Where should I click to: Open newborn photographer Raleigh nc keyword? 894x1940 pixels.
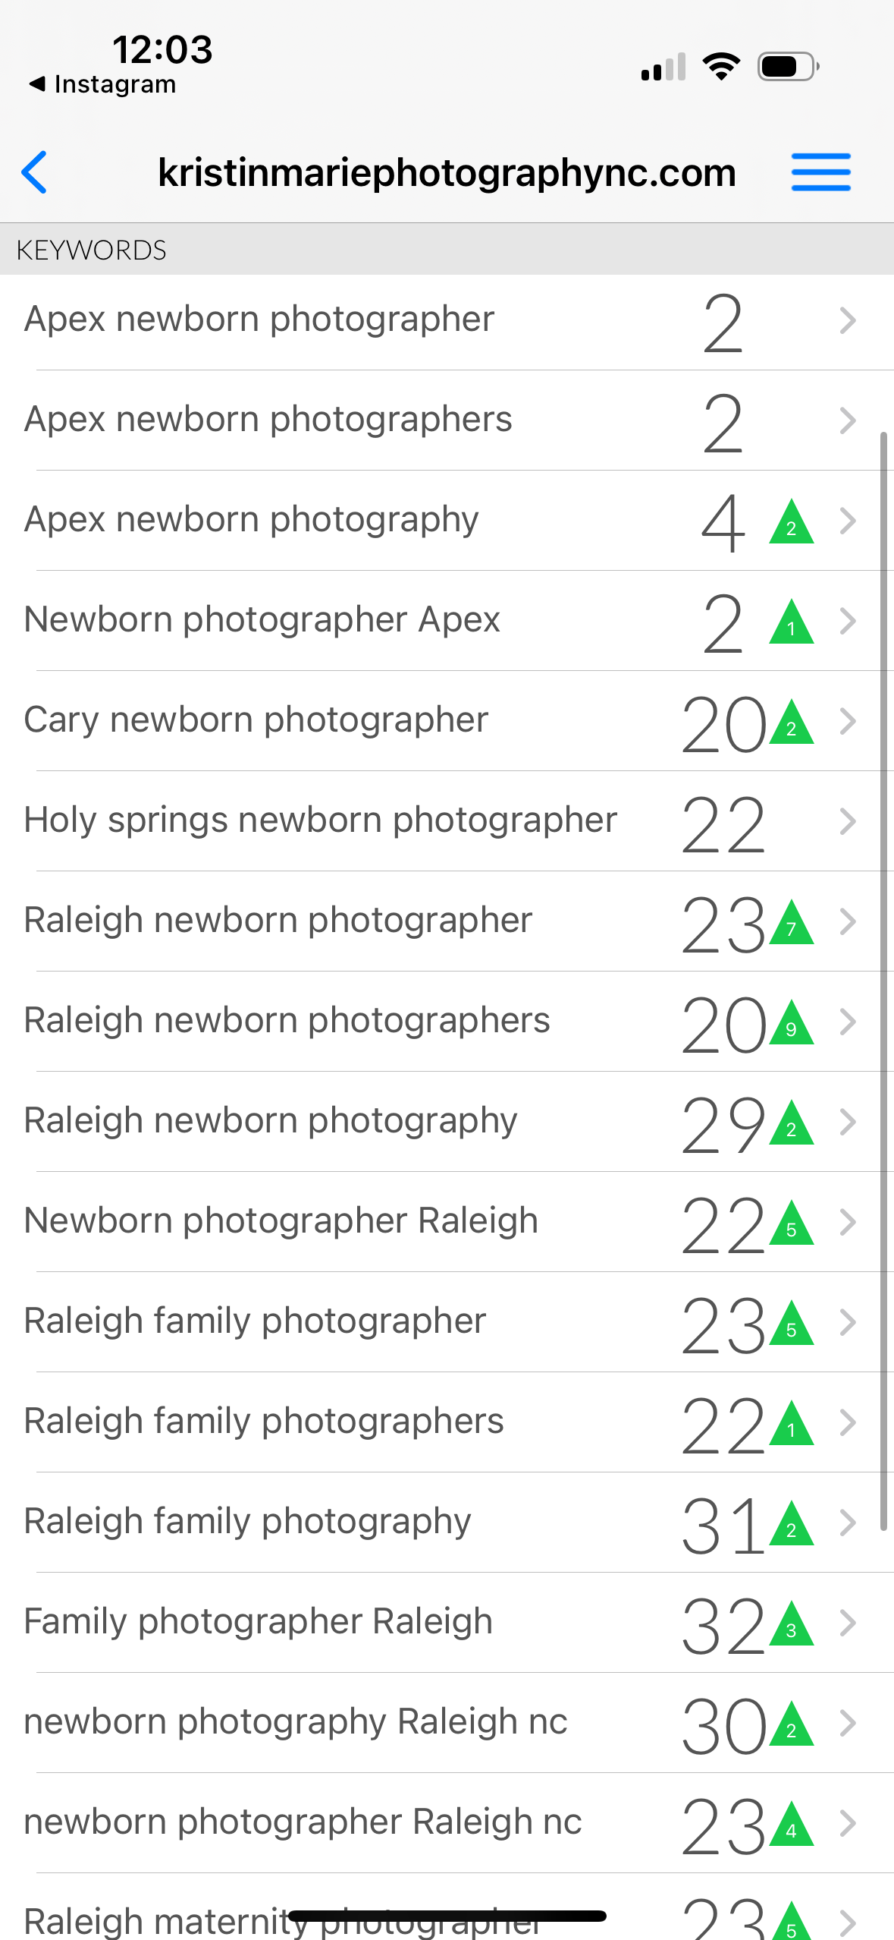[x=303, y=1822]
